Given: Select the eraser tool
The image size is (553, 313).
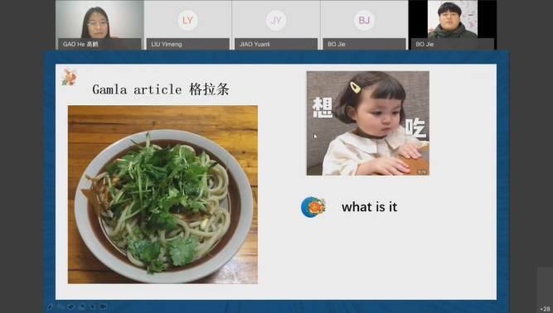Looking at the screenshot, I should coord(82,306).
